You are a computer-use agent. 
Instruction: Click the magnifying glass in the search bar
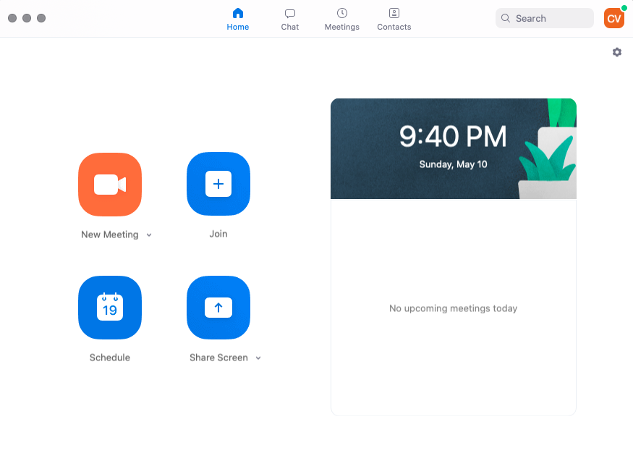pos(505,17)
